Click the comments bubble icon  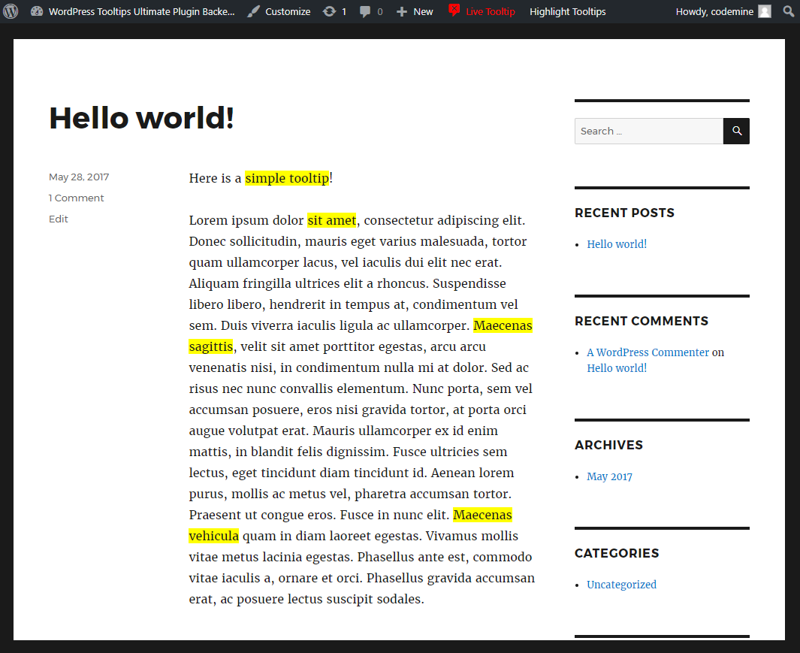[365, 11]
